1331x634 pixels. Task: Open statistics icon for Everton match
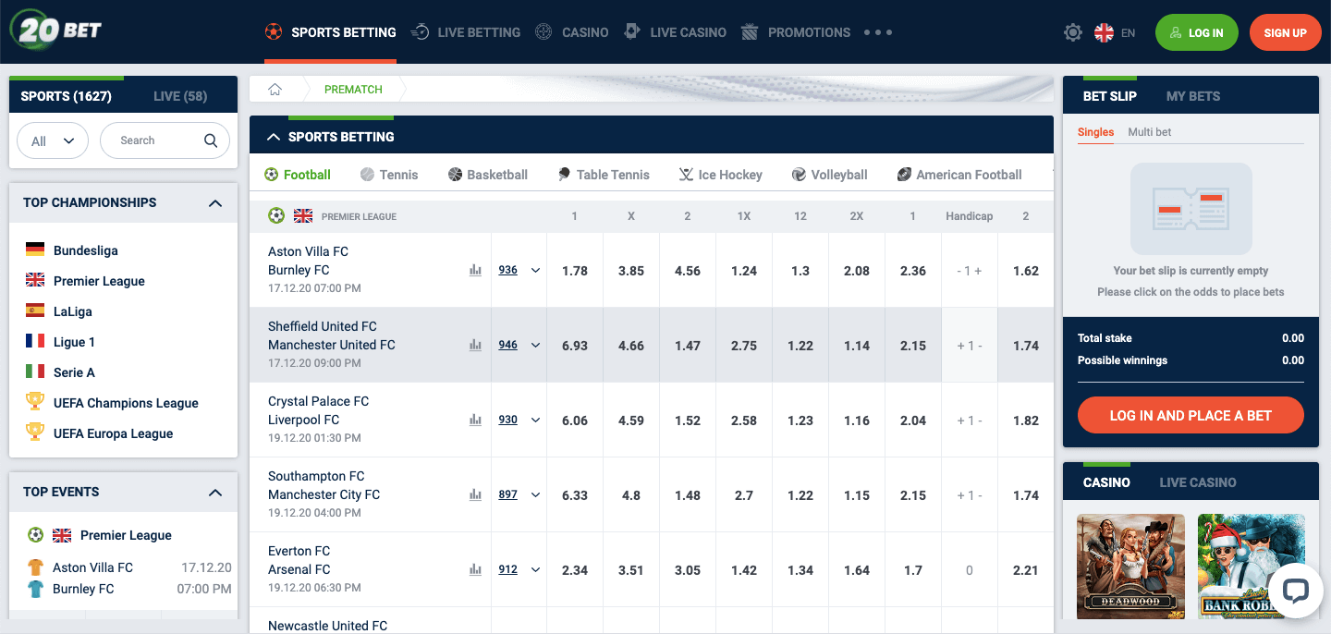(475, 570)
